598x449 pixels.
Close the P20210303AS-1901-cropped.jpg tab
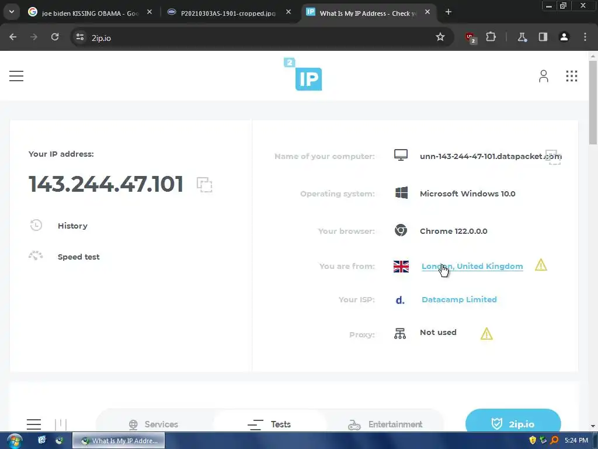[288, 12]
